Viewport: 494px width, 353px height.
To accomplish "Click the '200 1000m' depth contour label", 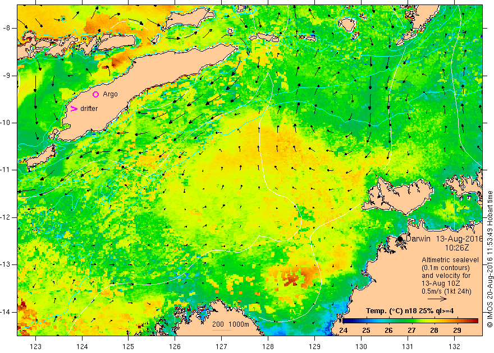I will 231,324.
